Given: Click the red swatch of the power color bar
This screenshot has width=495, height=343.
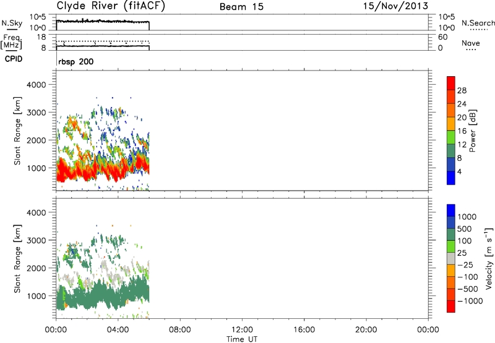Looking at the screenshot, I should click(451, 83).
